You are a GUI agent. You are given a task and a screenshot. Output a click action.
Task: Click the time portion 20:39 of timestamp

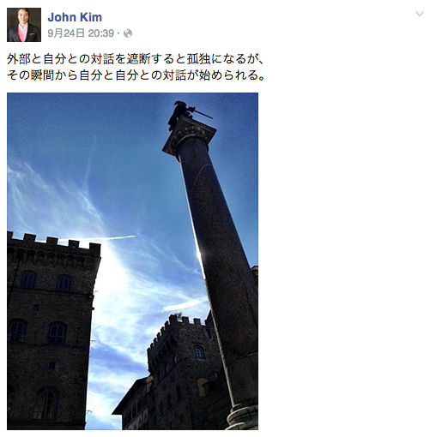[x=101, y=33]
